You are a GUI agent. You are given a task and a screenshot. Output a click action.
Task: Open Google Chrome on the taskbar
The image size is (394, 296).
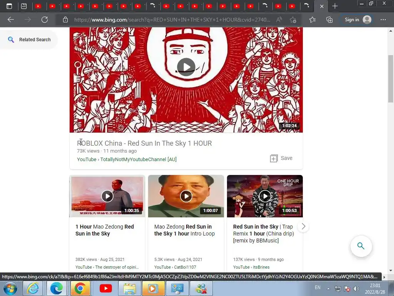click(80, 288)
